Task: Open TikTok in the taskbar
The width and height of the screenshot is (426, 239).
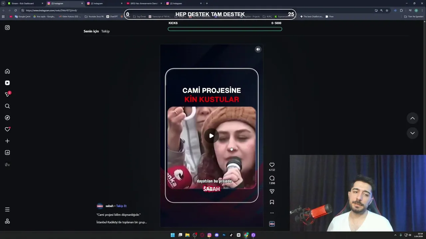Action: click(231, 235)
